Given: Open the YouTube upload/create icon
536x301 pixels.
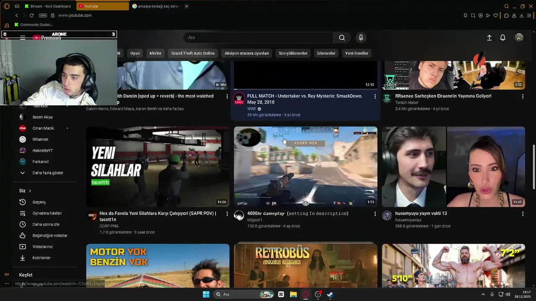Looking at the screenshot, I should tap(489, 38).
